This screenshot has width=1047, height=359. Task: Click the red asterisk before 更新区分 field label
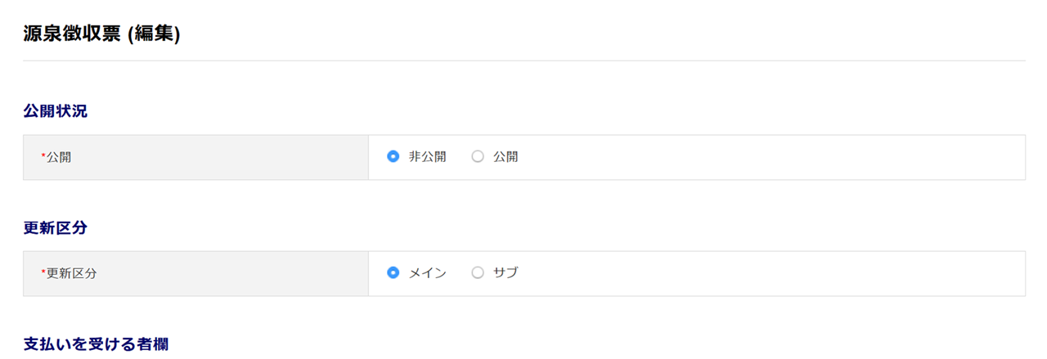pos(43,272)
